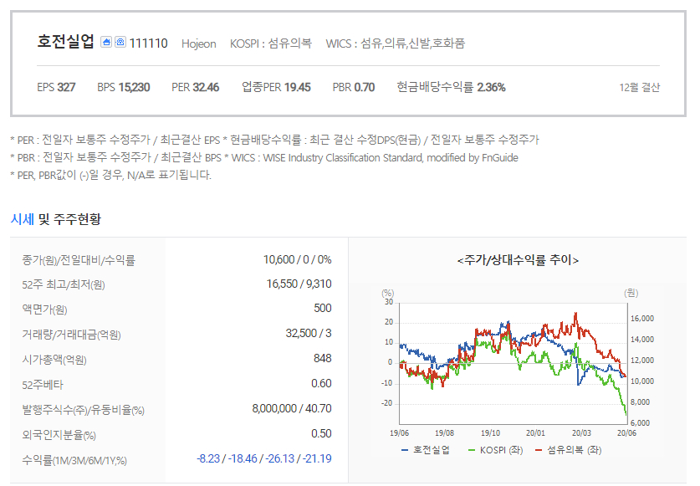The width and height of the screenshot is (700, 486).
Task: Click the KOSPI : 섬유의복 classification
Action: (270, 43)
